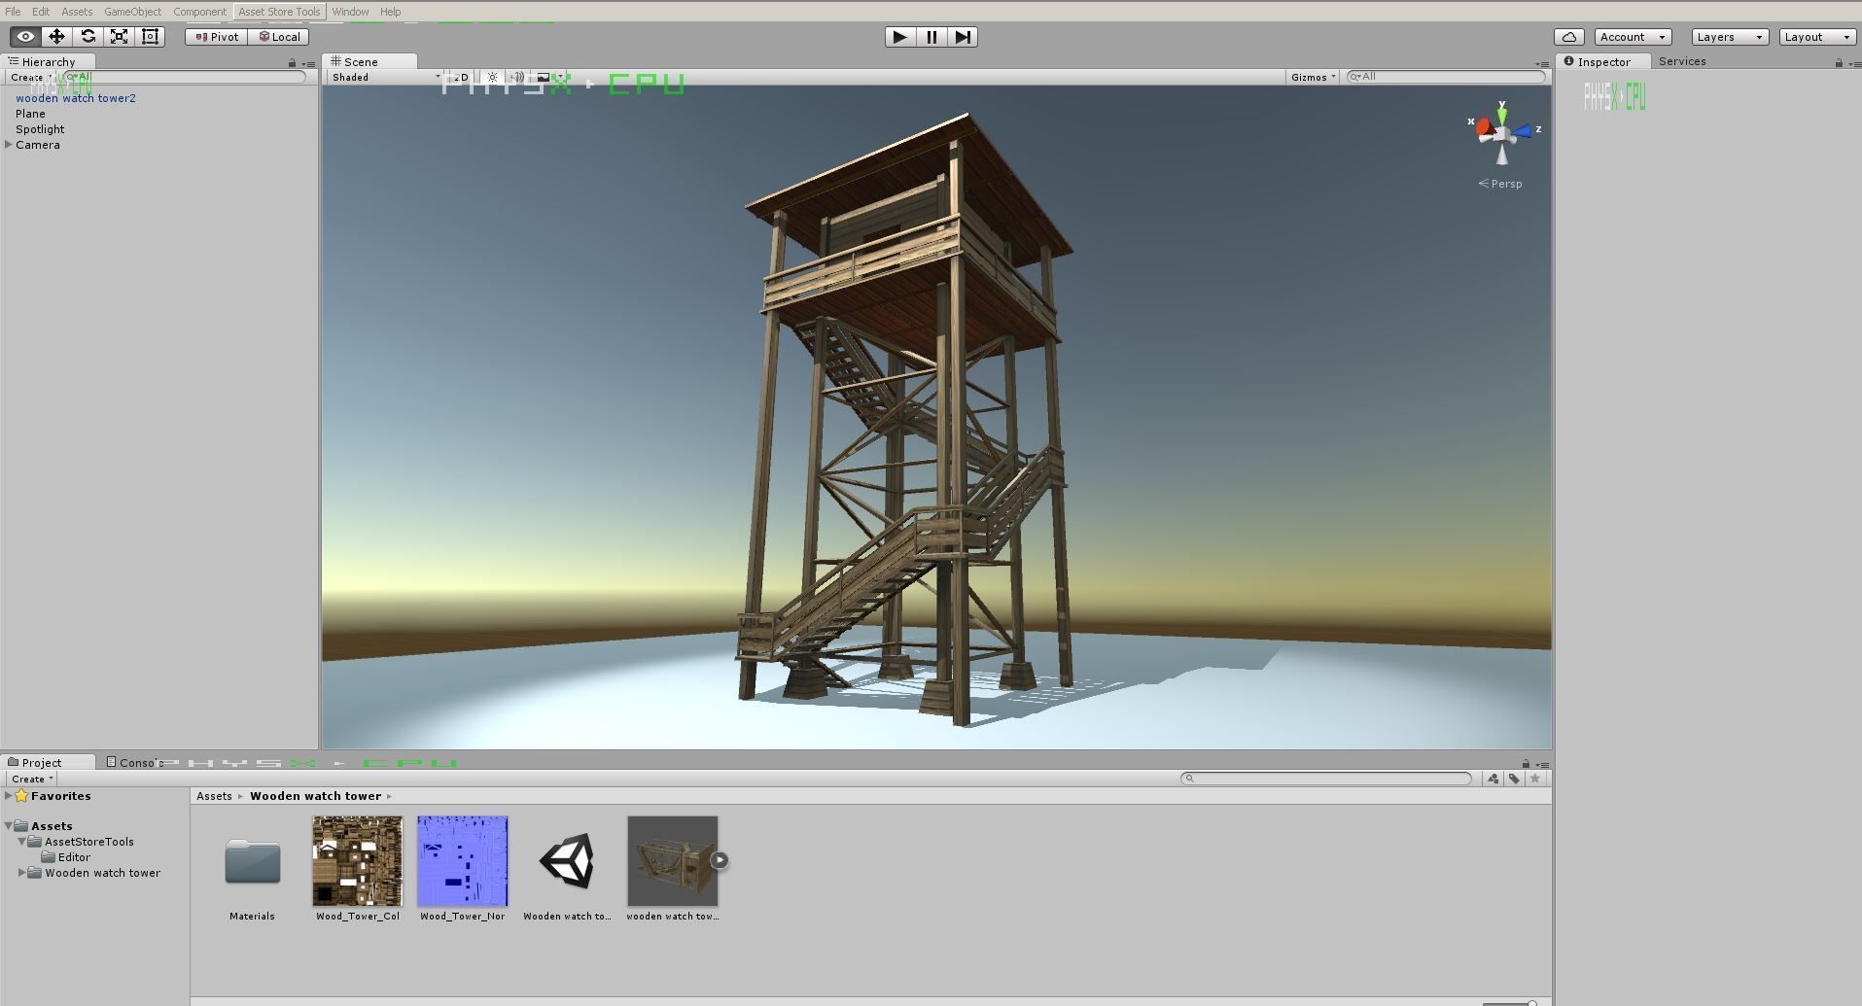Click the Pause button
The height and width of the screenshot is (1006, 1862).
click(931, 37)
